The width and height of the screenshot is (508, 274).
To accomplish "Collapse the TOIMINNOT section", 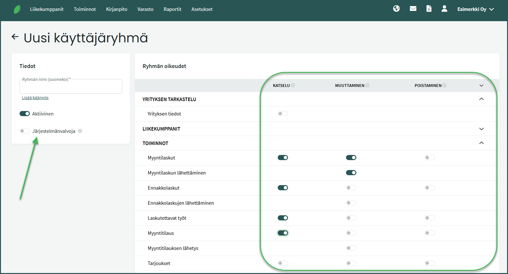I will pos(481,143).
